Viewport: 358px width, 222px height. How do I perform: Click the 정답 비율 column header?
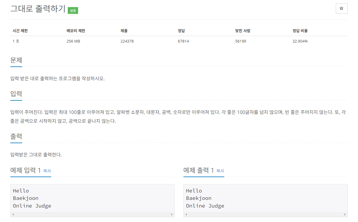(300, 31)
